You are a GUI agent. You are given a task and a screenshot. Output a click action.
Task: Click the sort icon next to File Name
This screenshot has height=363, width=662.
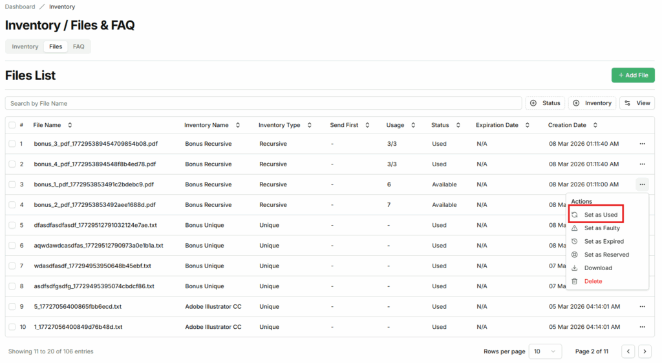70,125
